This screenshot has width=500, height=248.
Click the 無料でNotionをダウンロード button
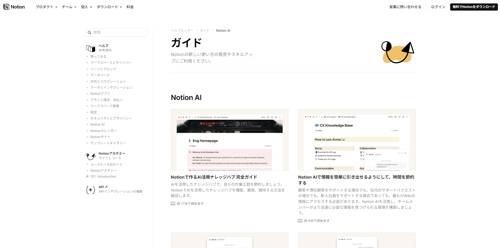tap(474, 7)
